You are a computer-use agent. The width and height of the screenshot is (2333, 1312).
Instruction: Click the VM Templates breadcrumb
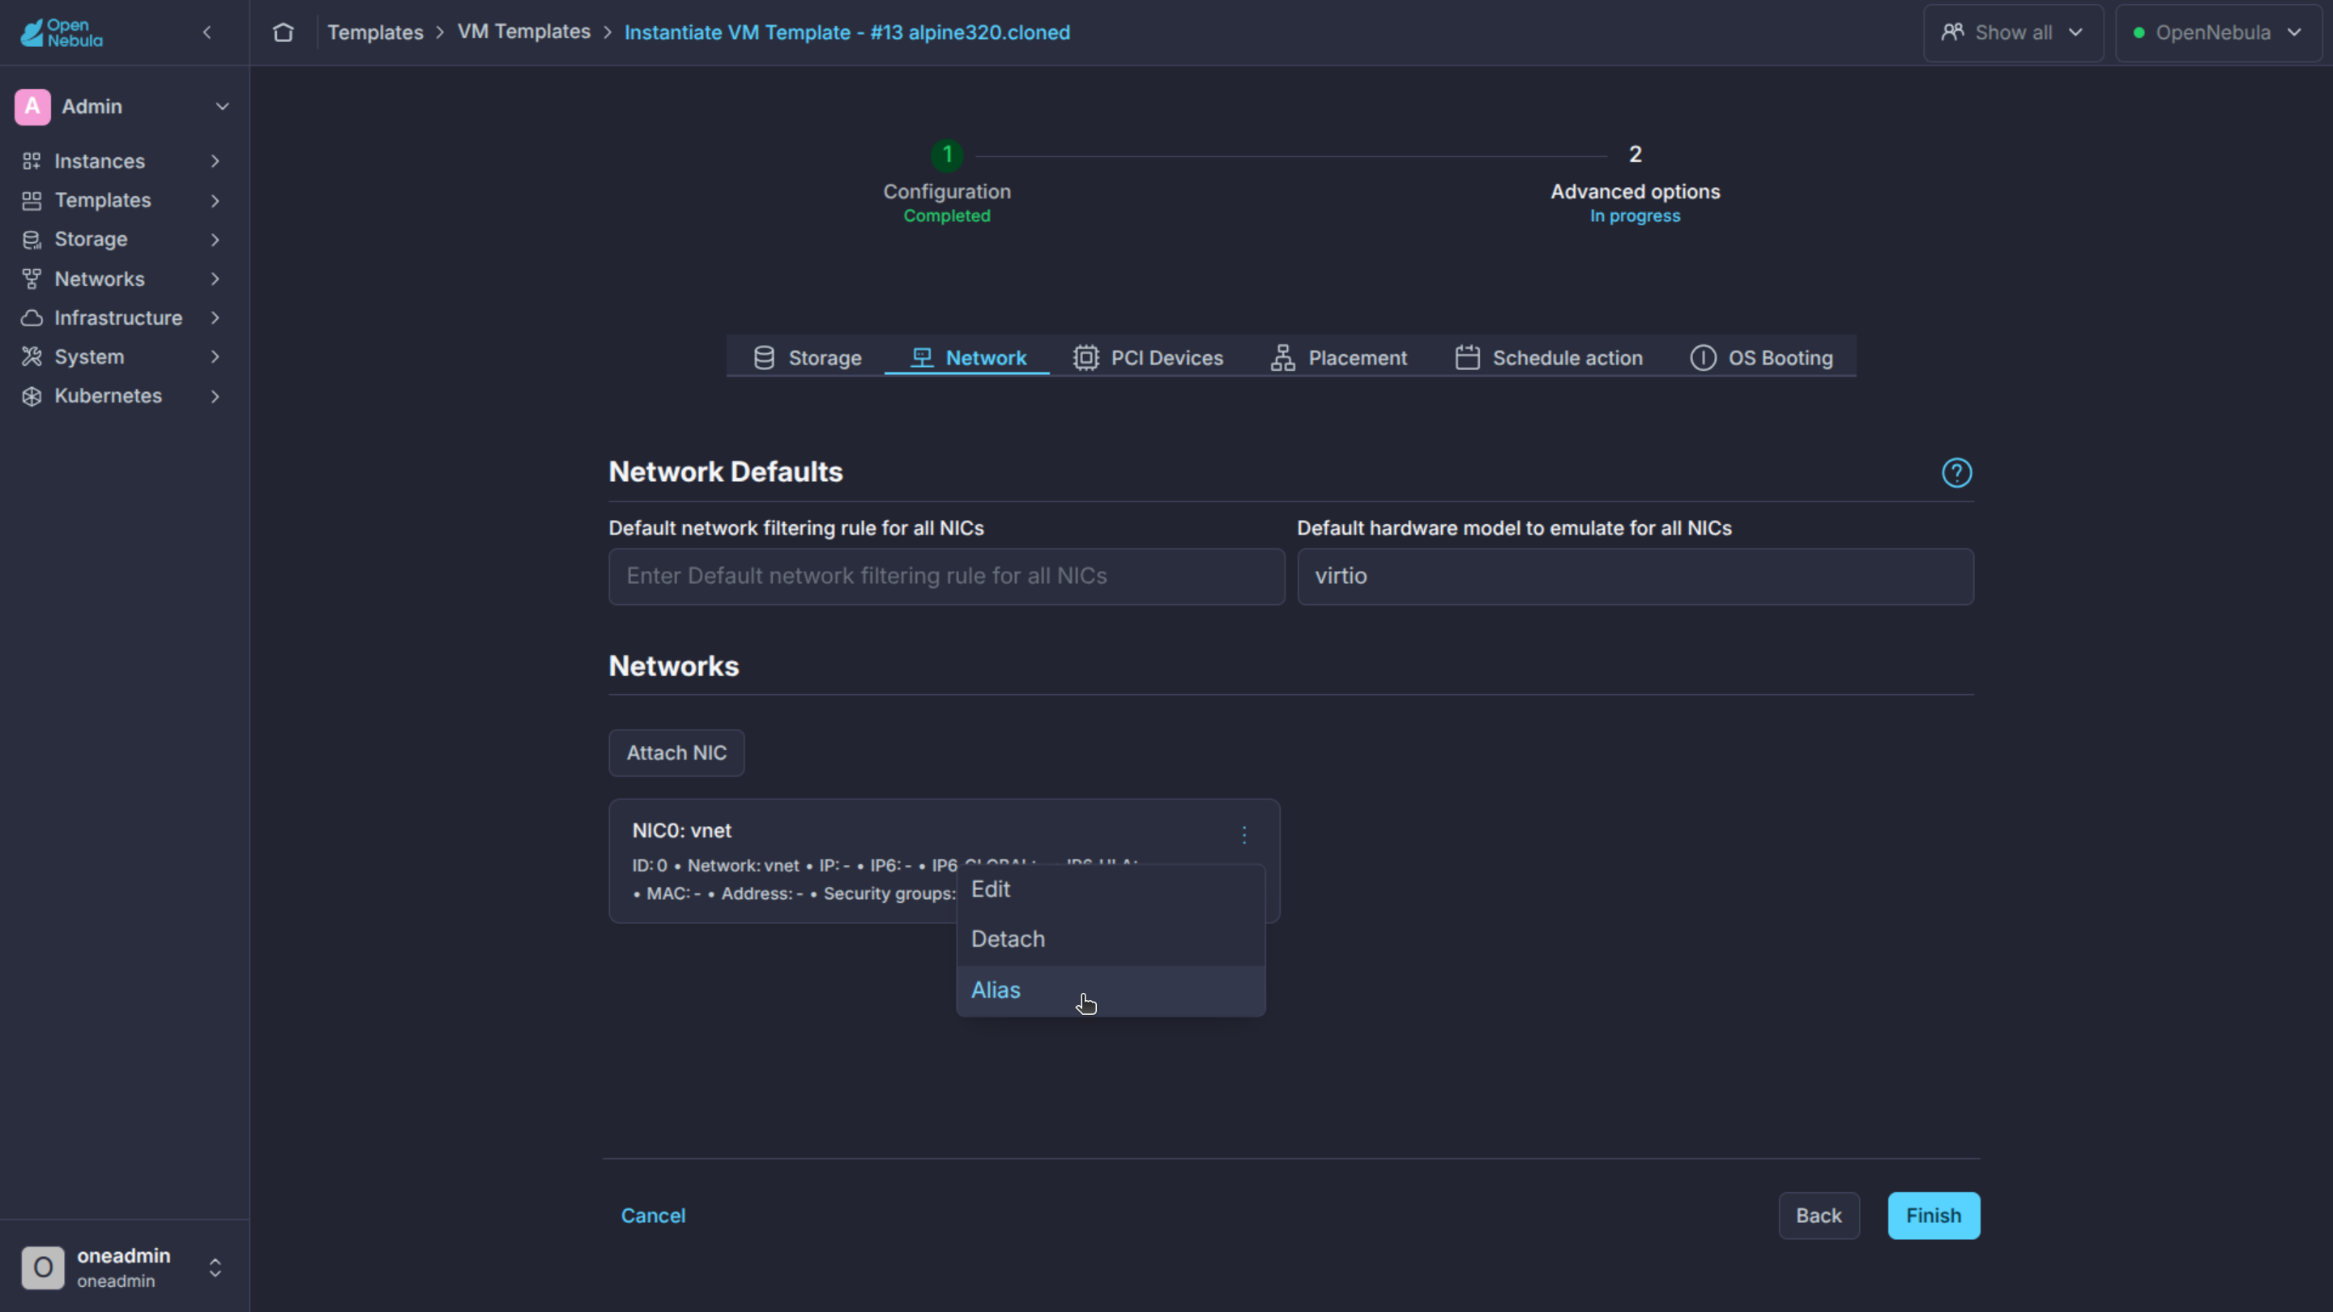pyautogui.click(x=523, y=32)
